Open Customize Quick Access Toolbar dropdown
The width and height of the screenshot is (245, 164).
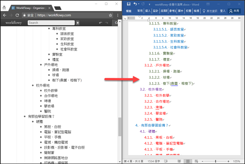[149, 4]
